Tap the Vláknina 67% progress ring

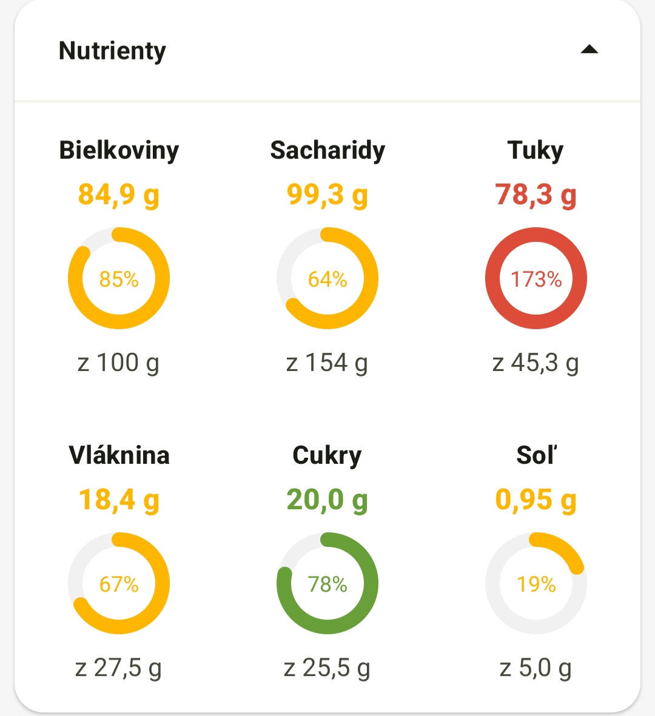point(119,584)
